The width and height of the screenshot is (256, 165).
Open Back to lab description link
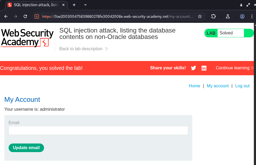click(x=84, y=49)
